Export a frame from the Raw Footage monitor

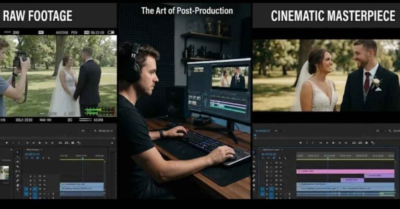click(x=73, y=143)
